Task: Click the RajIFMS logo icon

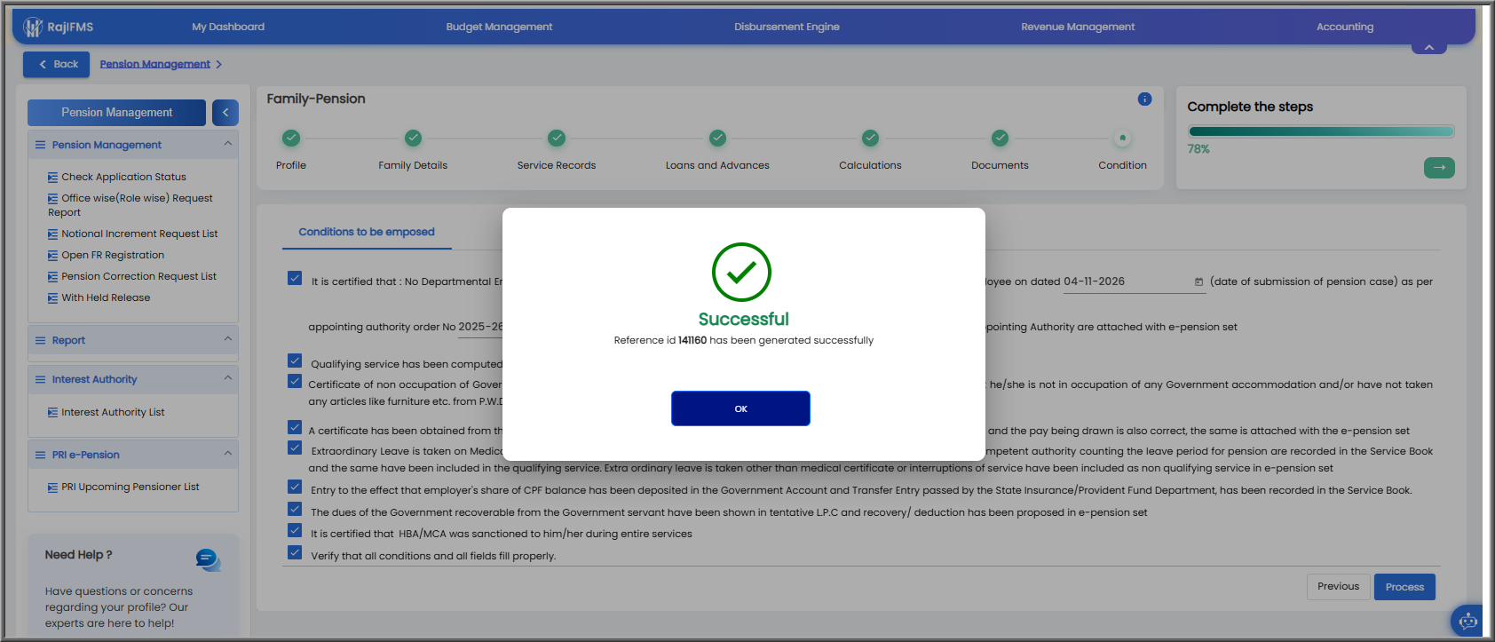Action: [33, 28]
